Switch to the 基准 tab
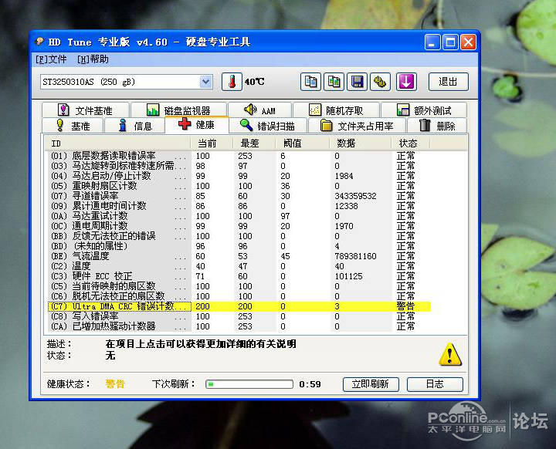The height and width of the screenshot is (449, 556). point(73,126)
